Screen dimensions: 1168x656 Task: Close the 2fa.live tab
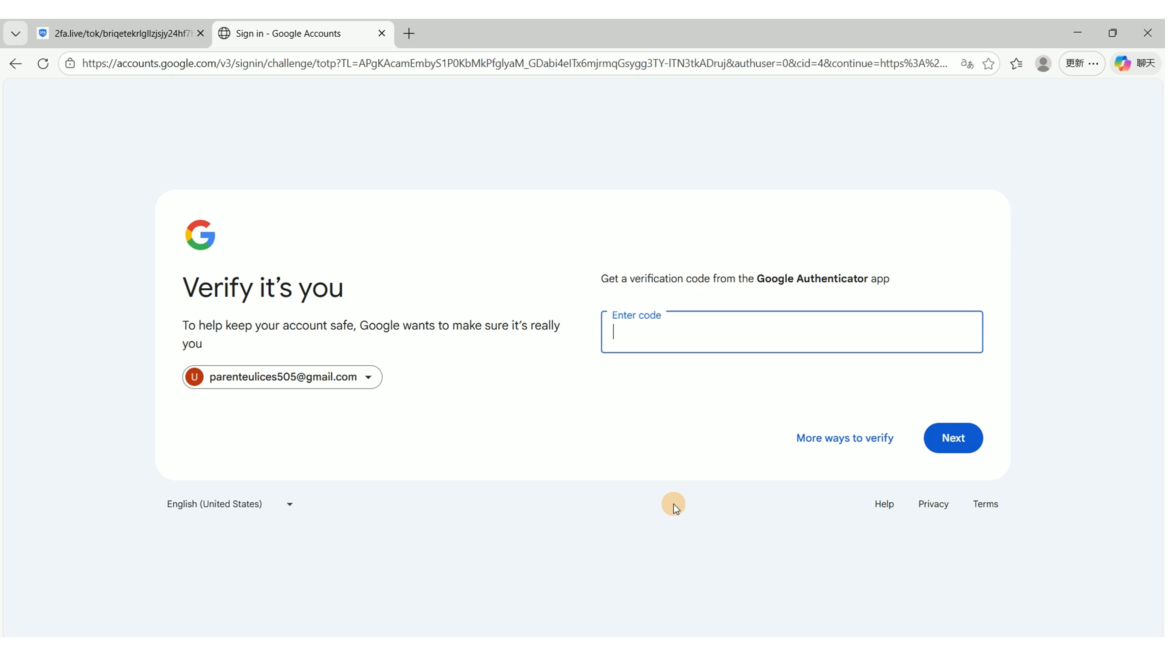[x=201, y=34]
